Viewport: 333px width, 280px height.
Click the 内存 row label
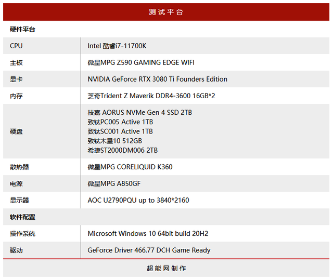click(x=16, y=96)
